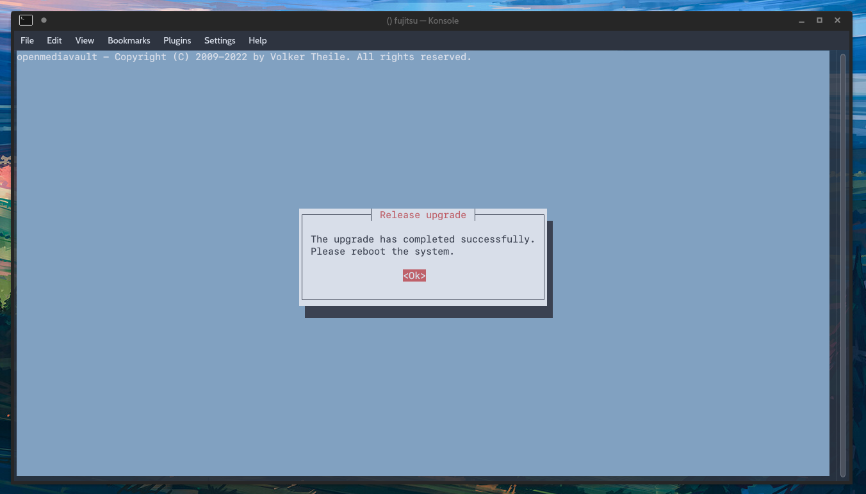Click the desktop wallpaper left of Konsole
866x494 pixels.
pos(6,256)
